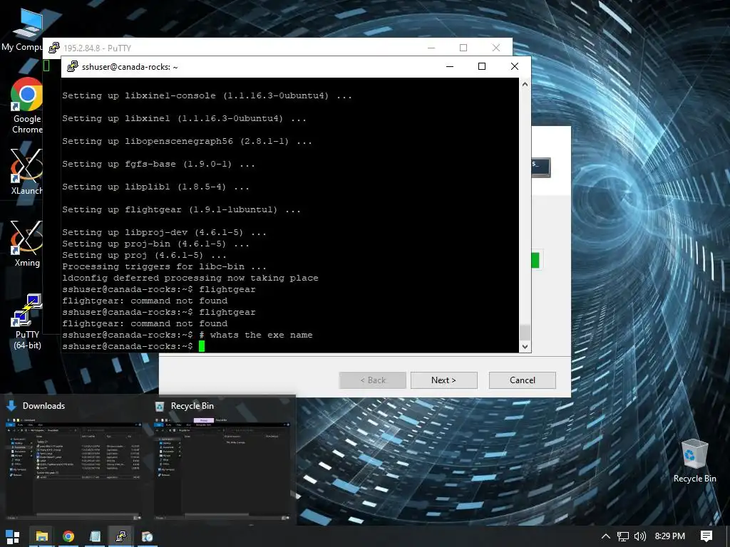Image resolution: width=730 pixels, height=547 pixels.
Task: Select Notepad in the taskbar
Action: point(95,536)
